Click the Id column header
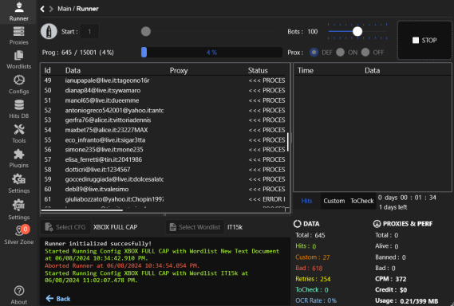This screenshot has height=306, width=454. (x=48, y=71)
